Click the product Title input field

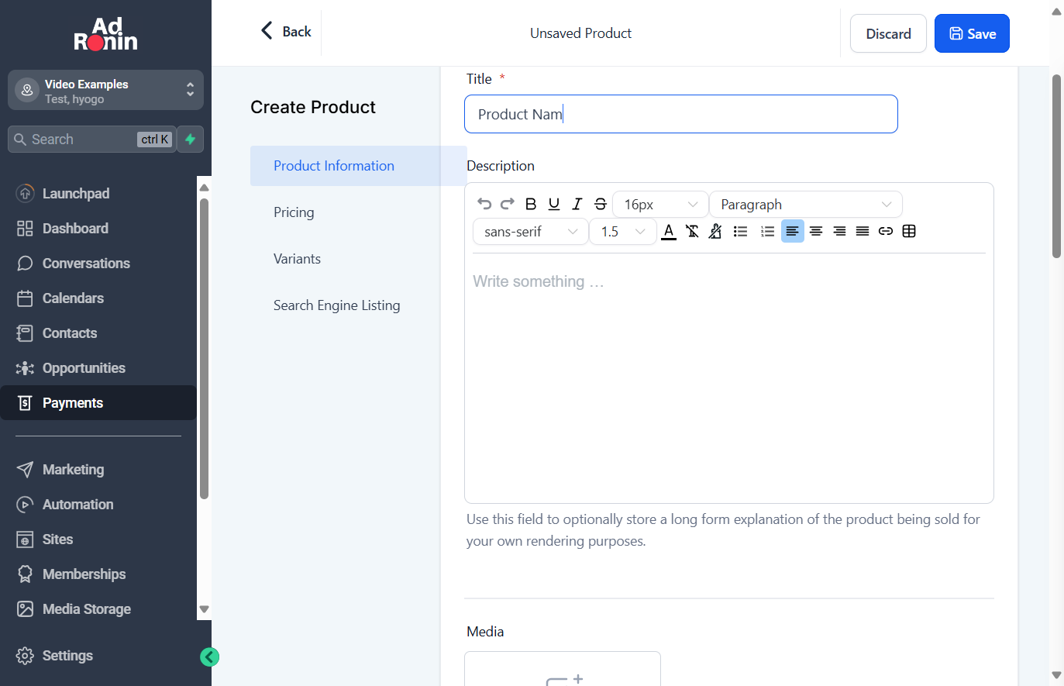(x=681, y=114)
